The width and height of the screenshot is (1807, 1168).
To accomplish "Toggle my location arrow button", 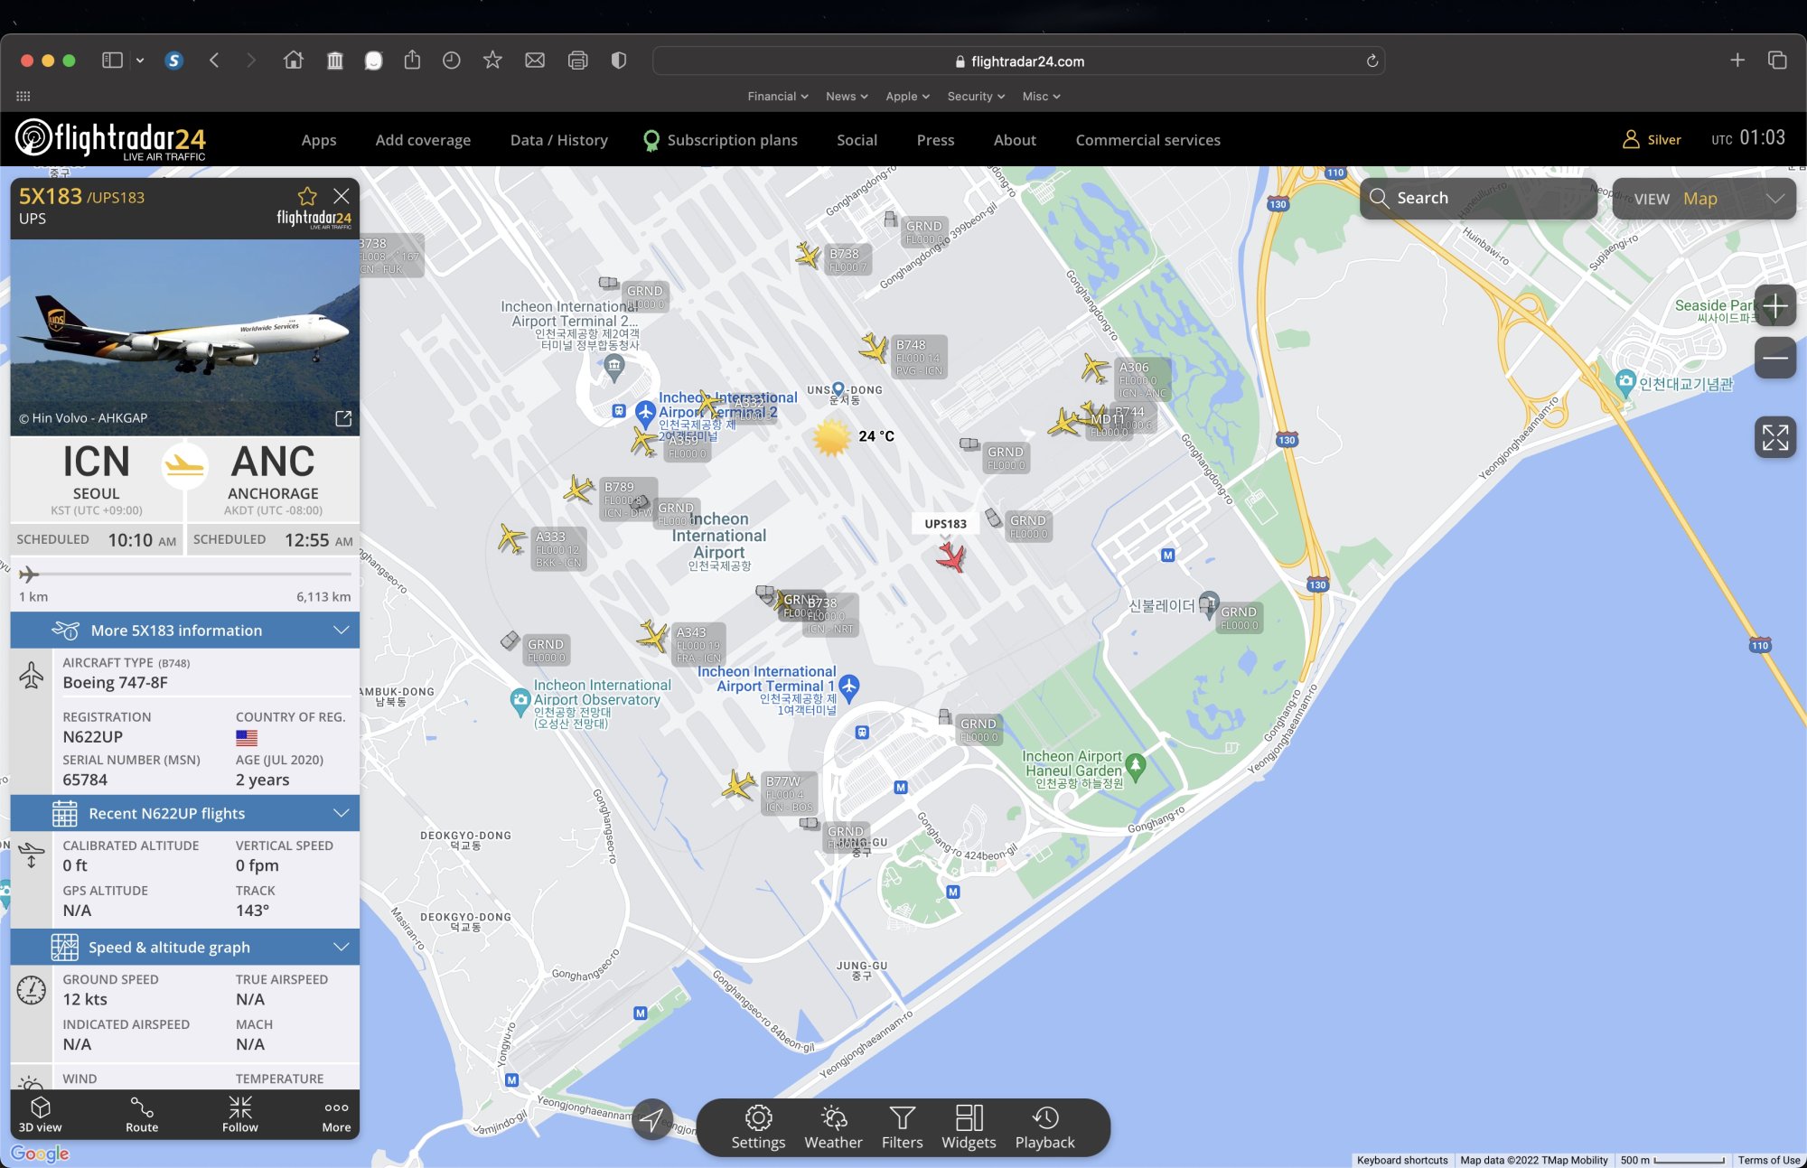I will pyautogui.click(x=651, y=1119).
